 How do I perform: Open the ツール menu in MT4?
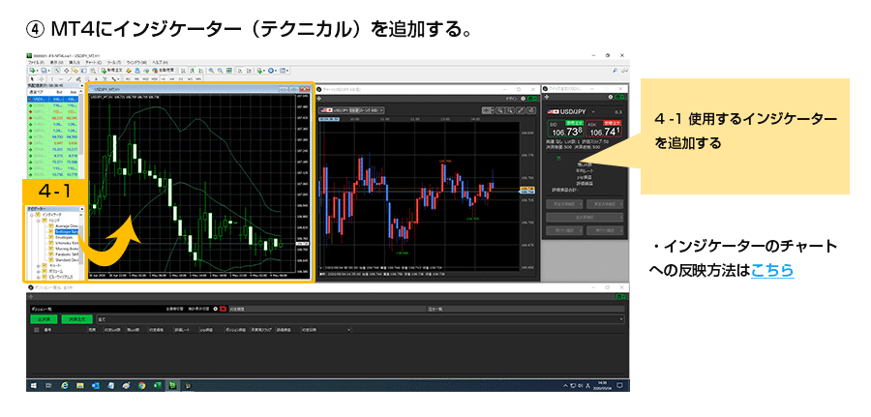(x=114, y=62)
